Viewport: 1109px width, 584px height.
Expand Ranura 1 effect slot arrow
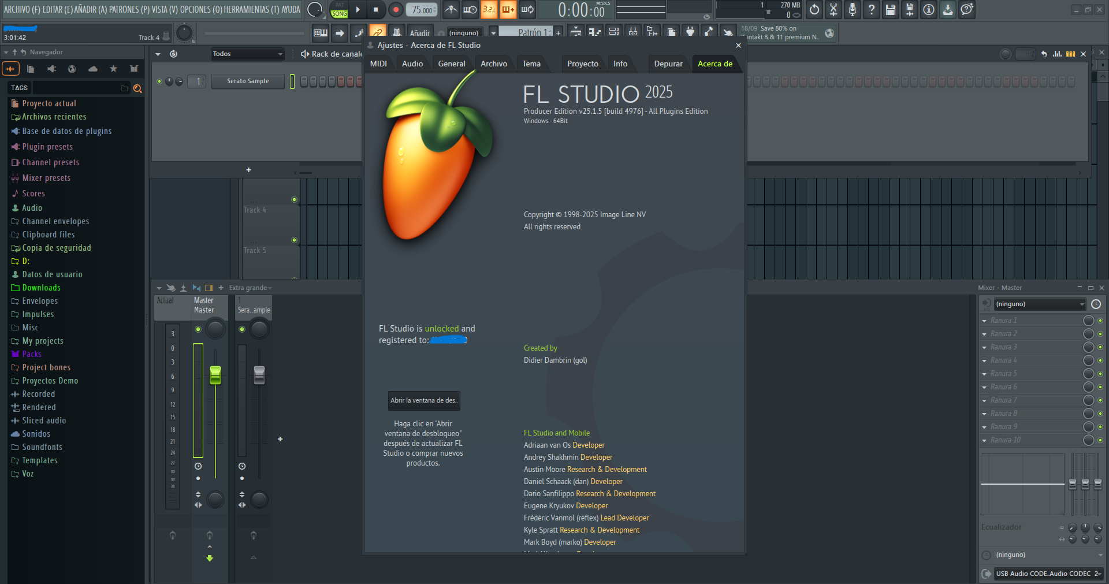coord(984,321)
